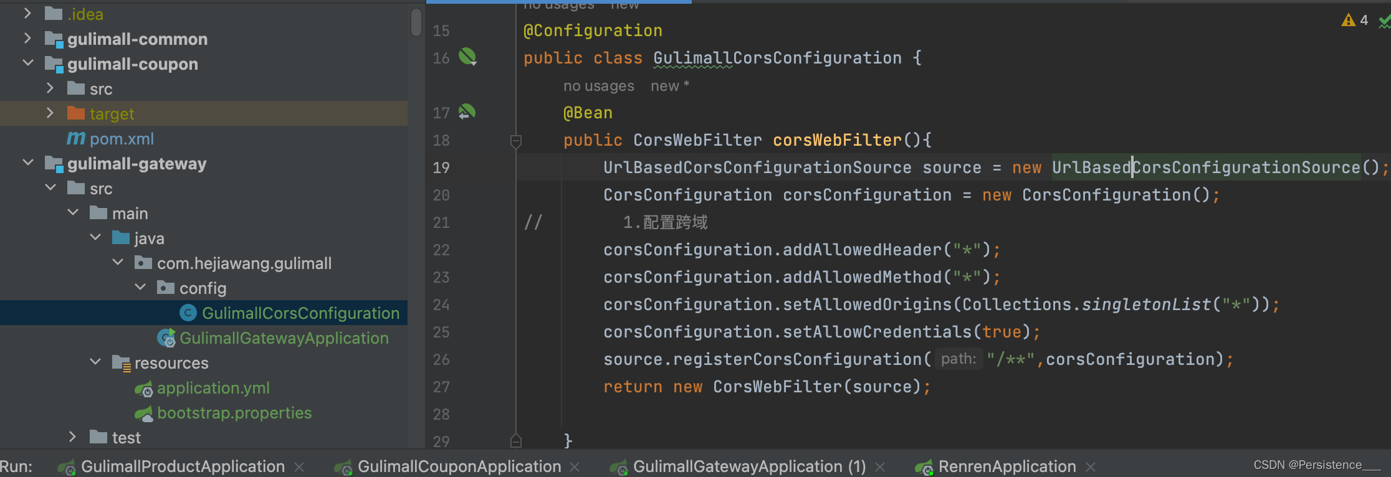The height and width of the screenshot is (477, 1391).
Task: Collapse gulimall-gateway module chevron
Action: point(27,163)
